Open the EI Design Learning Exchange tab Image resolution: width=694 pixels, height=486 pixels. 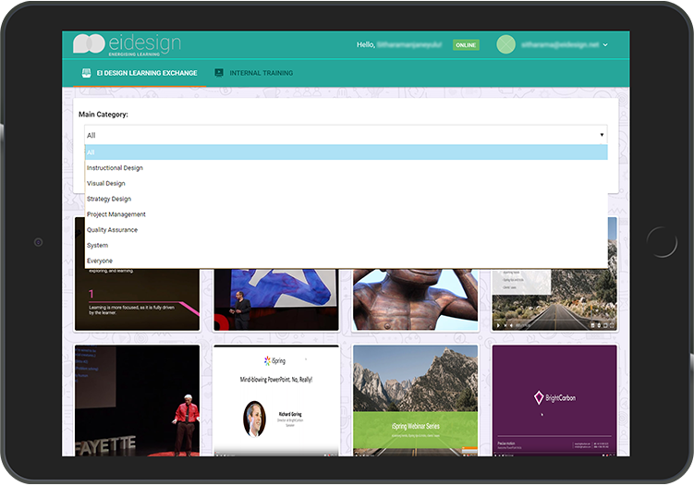(x=140, y=73)
